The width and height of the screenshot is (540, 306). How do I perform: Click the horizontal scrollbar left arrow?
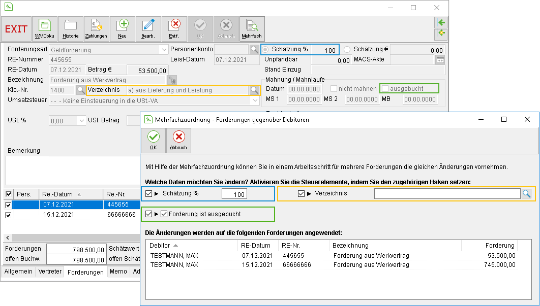pos(8,237)
